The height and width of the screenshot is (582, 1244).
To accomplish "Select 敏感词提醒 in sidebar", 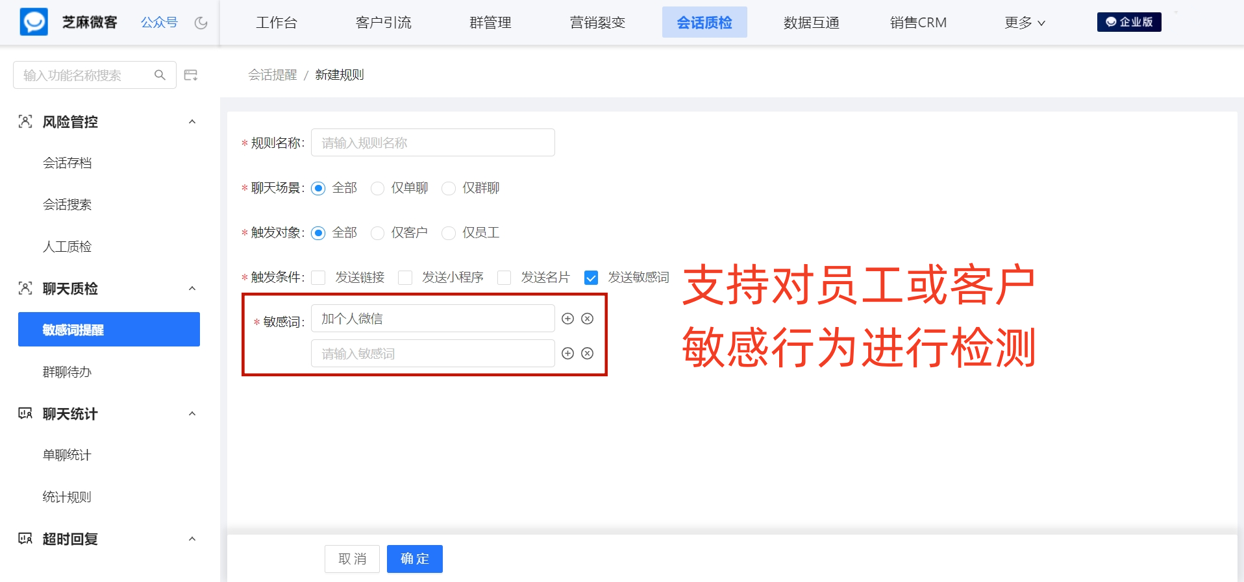I will (109, 330).
